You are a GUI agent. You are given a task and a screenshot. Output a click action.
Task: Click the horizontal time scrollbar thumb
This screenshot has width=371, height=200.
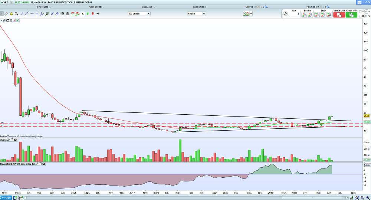click(x=312, y=198)
